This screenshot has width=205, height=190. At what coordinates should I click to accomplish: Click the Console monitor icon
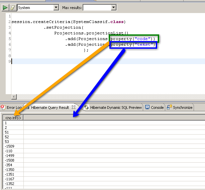pyautogui.click(x=147, y=107)
